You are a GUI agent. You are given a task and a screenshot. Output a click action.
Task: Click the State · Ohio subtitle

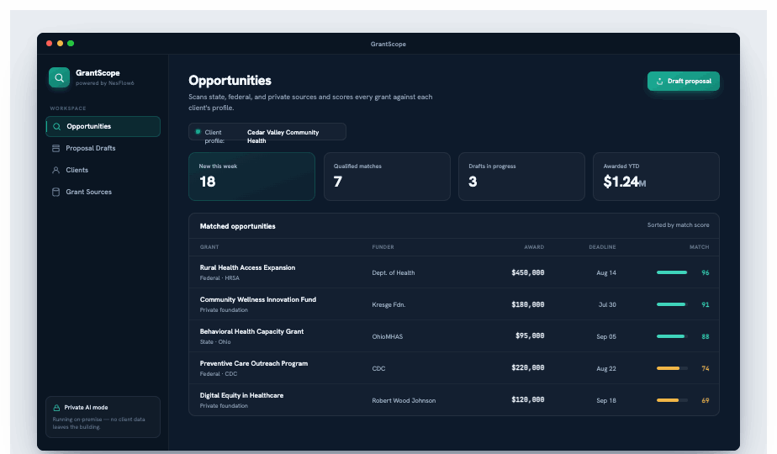[215, 342]
